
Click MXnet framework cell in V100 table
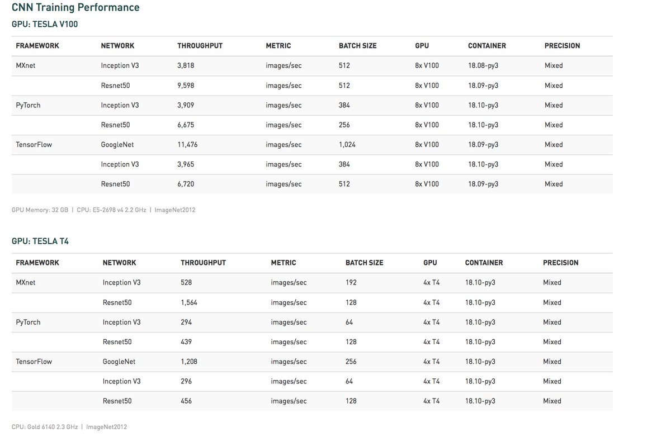pos(25,65)
